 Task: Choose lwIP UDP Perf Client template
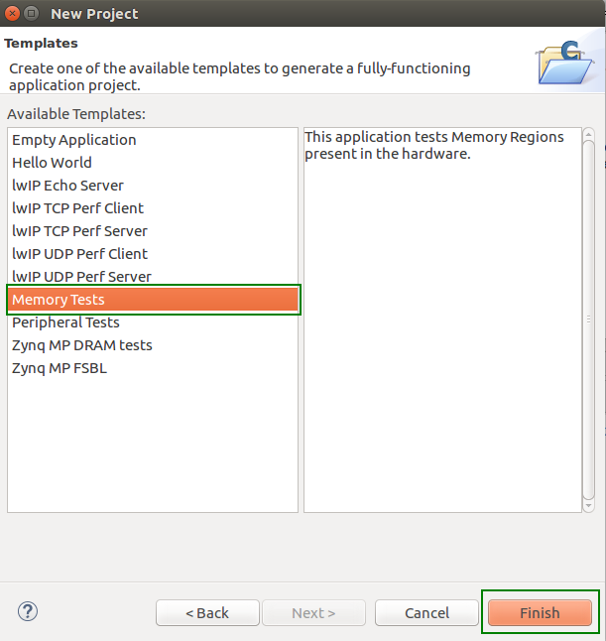(x=79, y=254)
